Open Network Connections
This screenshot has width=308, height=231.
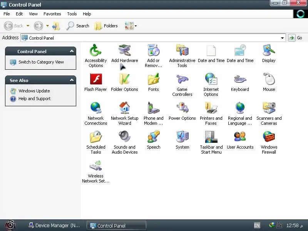[x=95, y=114]
